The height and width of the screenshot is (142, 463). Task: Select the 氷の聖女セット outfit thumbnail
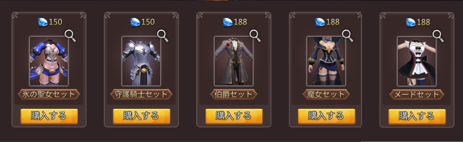[x=49, y=61]
